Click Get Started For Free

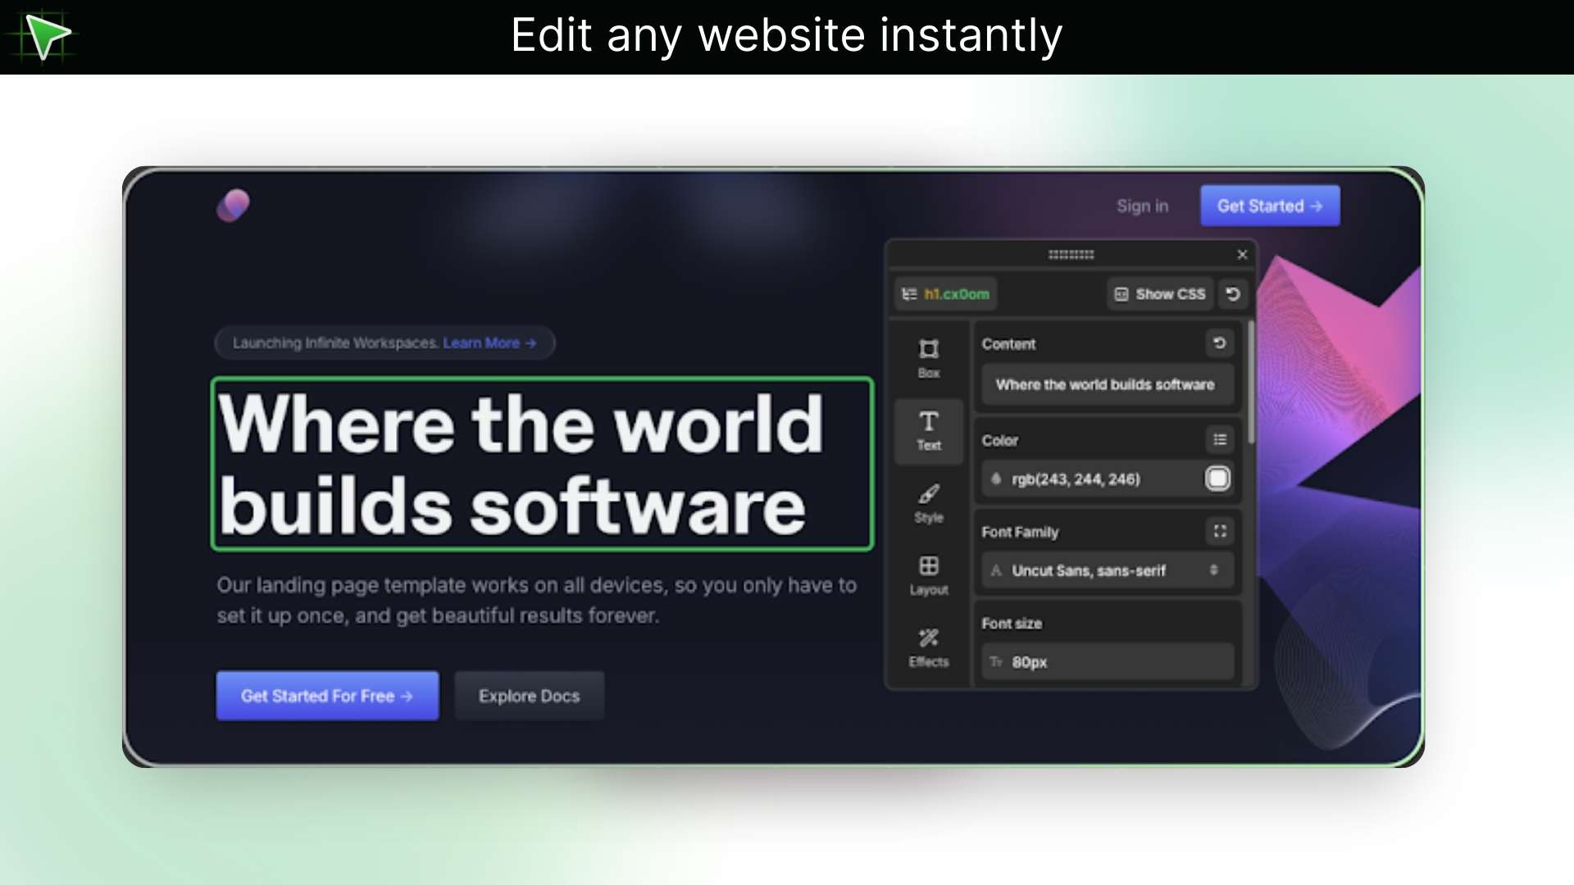coord(326,695)
